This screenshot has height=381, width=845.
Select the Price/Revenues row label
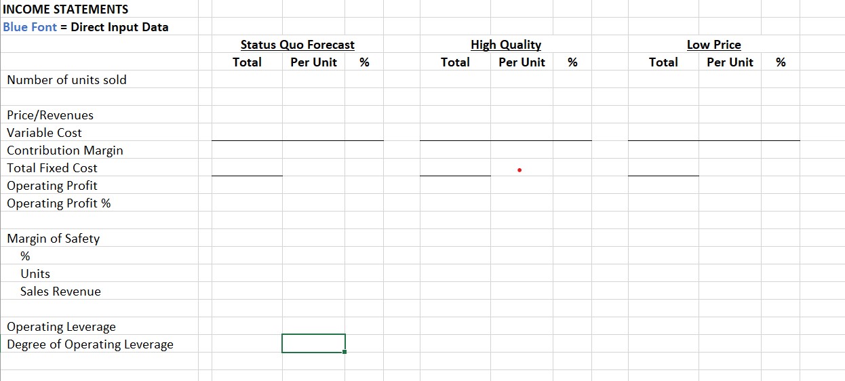pyautogui.click(x=50, y=115)
